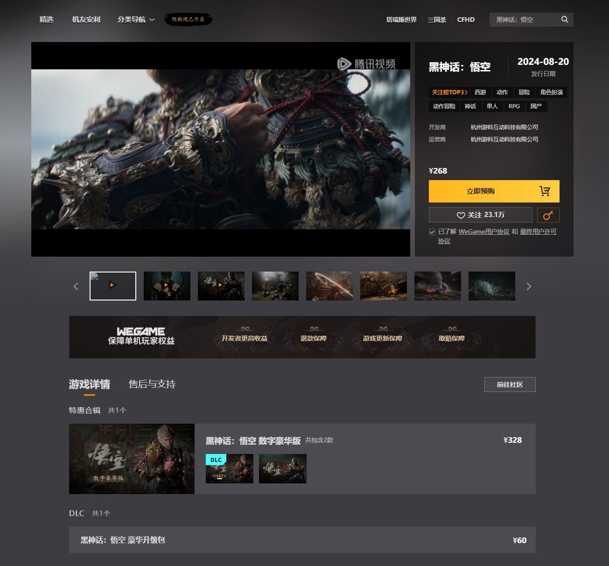Select the 动作 tag
This screenshot has width=609, height=566.
[502, 92]
